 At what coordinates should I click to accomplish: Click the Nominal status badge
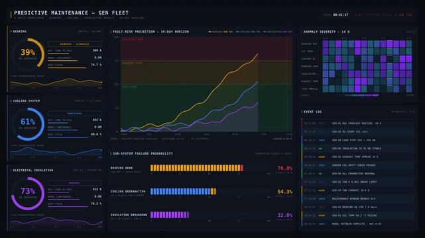click(74, 183)
